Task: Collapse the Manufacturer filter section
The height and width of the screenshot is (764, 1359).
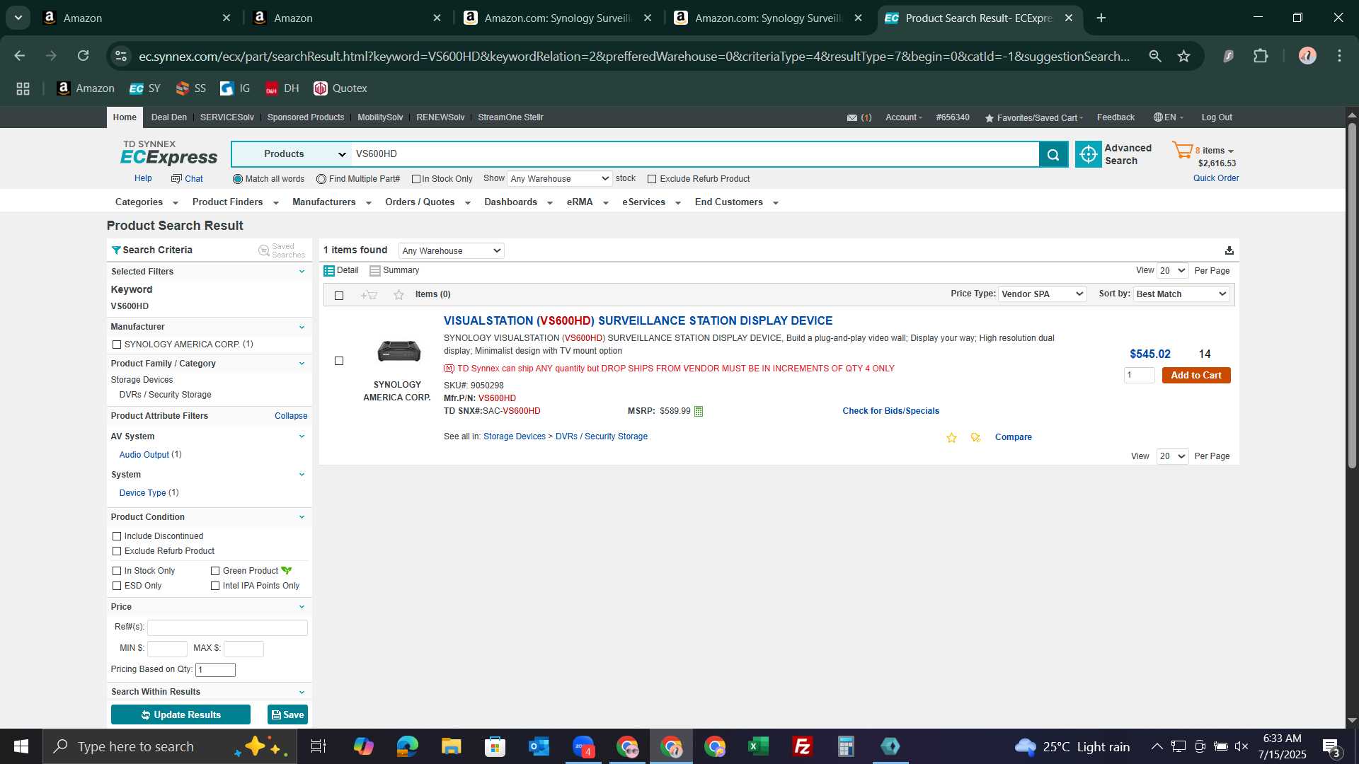Action: pyautogui.click(x=302, y=327)
